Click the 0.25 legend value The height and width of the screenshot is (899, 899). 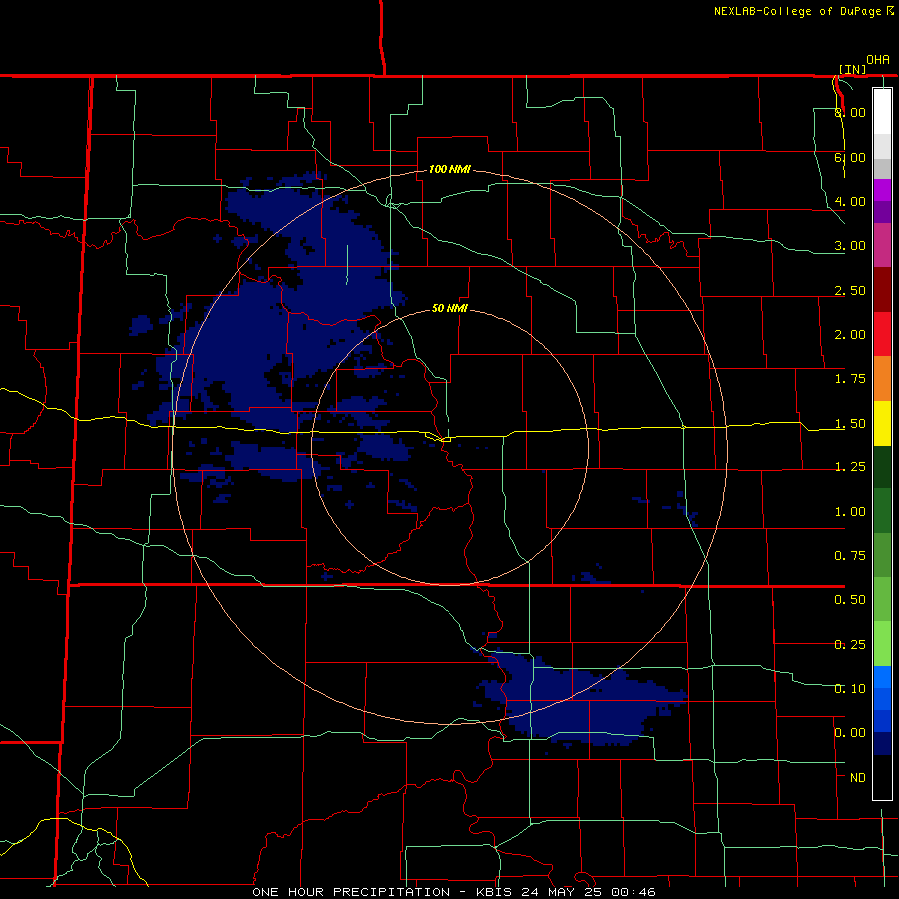click(x=850, y=645)
